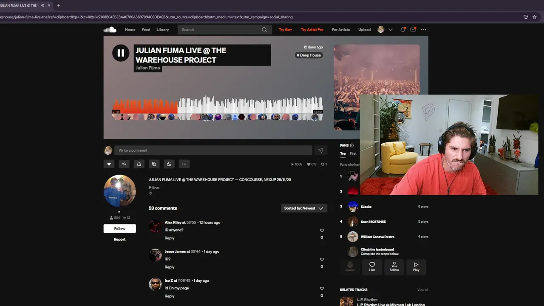Image resolution: width=544 pixels, height=306 pixels.
Task: Open the header three-dot more menu
Action: coord(423,30)
